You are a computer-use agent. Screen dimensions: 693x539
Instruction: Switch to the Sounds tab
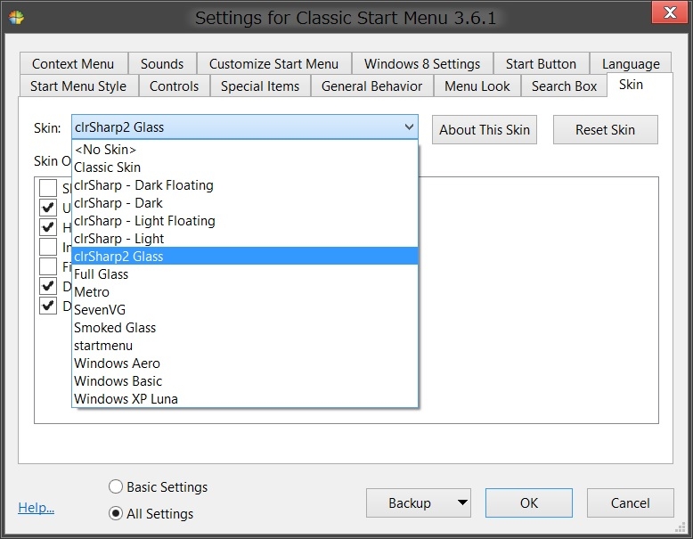(x=162, y=63)
